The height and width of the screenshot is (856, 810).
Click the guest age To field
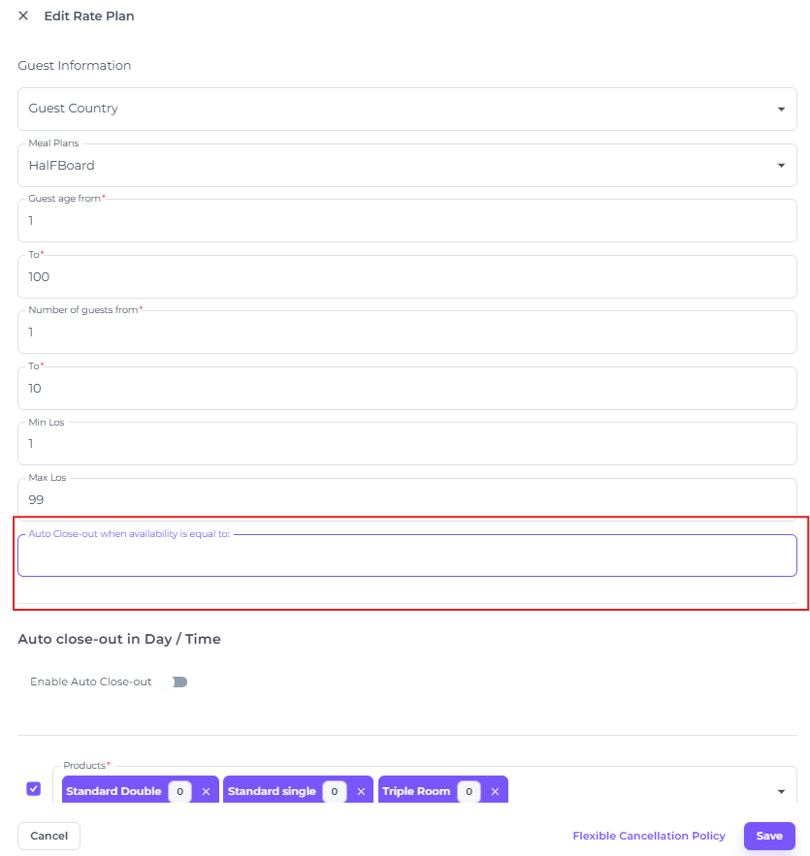point(407,277)
